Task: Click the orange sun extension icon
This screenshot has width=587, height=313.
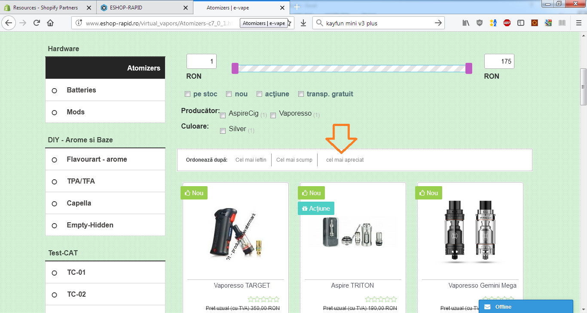Action: click(535, 23)
